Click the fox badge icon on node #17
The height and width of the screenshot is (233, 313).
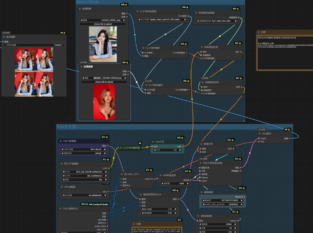point(237,212)
